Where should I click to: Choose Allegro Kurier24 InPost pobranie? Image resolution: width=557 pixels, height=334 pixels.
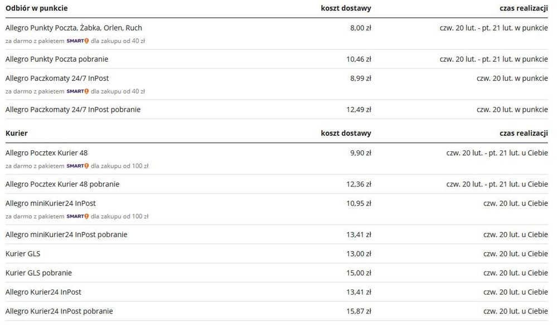[59, 312]
